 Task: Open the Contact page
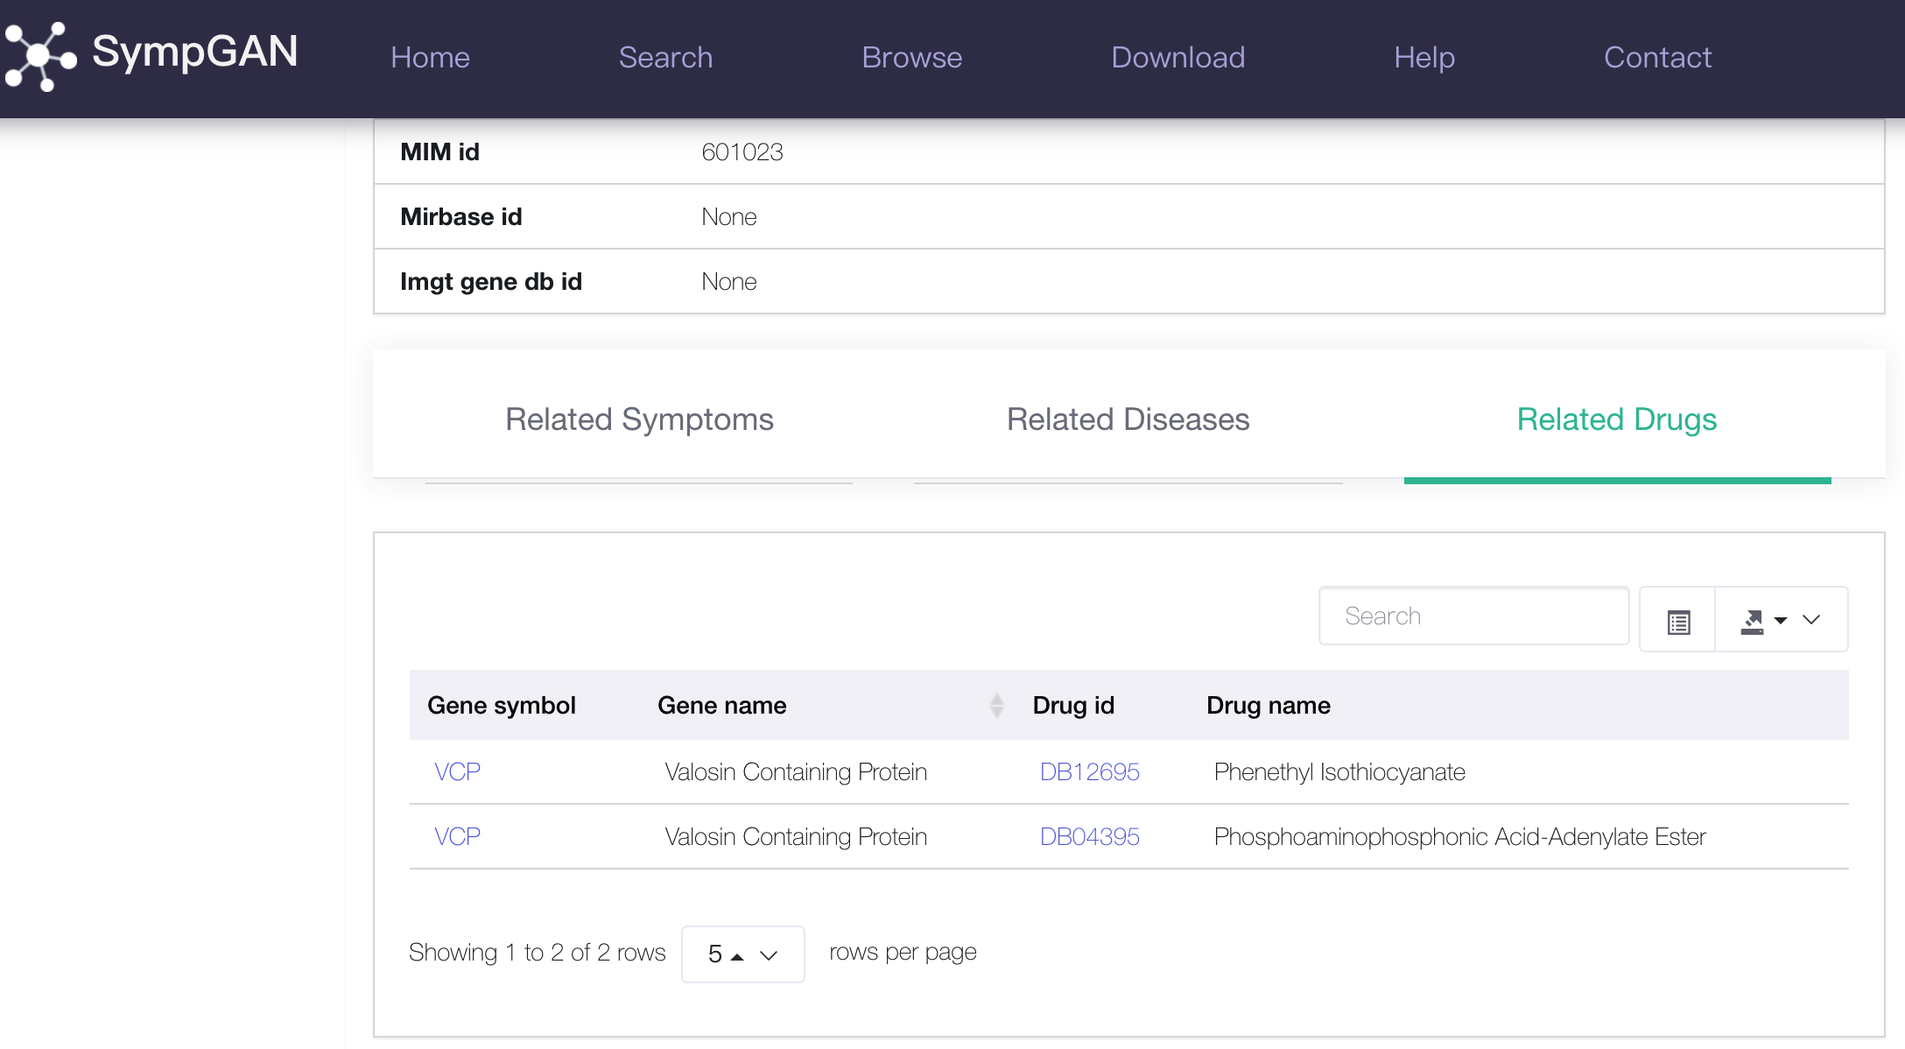pyautogui.click(x=1656, y=58)
